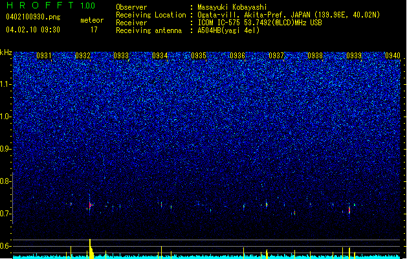
Task: Select antenna value A504HB(yagi 4el)
Action: point(228,30)
